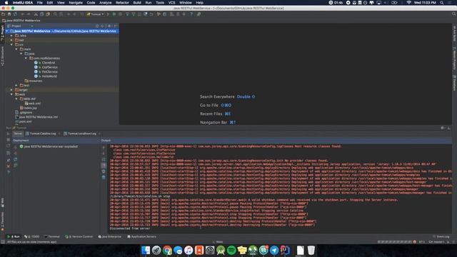The image size is (457, 257).
Task: Click the Open folder toolbar icon
Action: tap(4, 14)
